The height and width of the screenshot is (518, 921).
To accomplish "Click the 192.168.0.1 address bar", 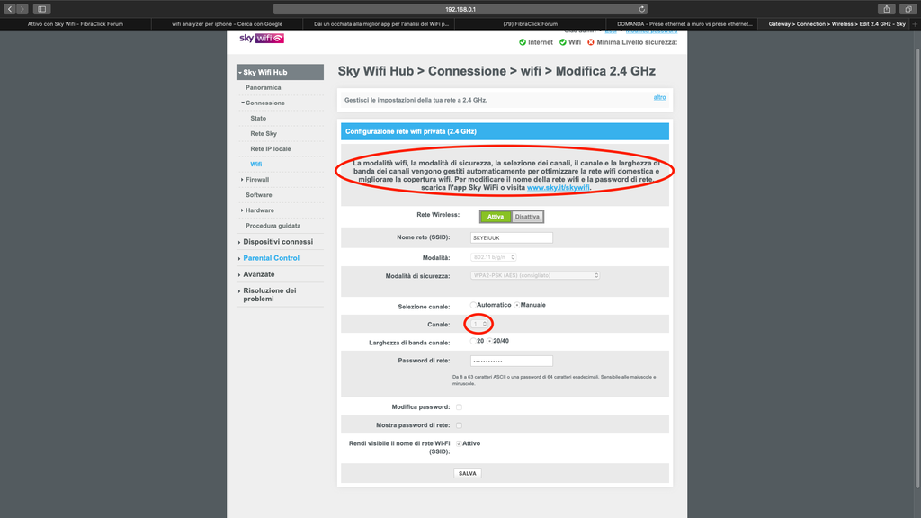I will coord(460,9).
